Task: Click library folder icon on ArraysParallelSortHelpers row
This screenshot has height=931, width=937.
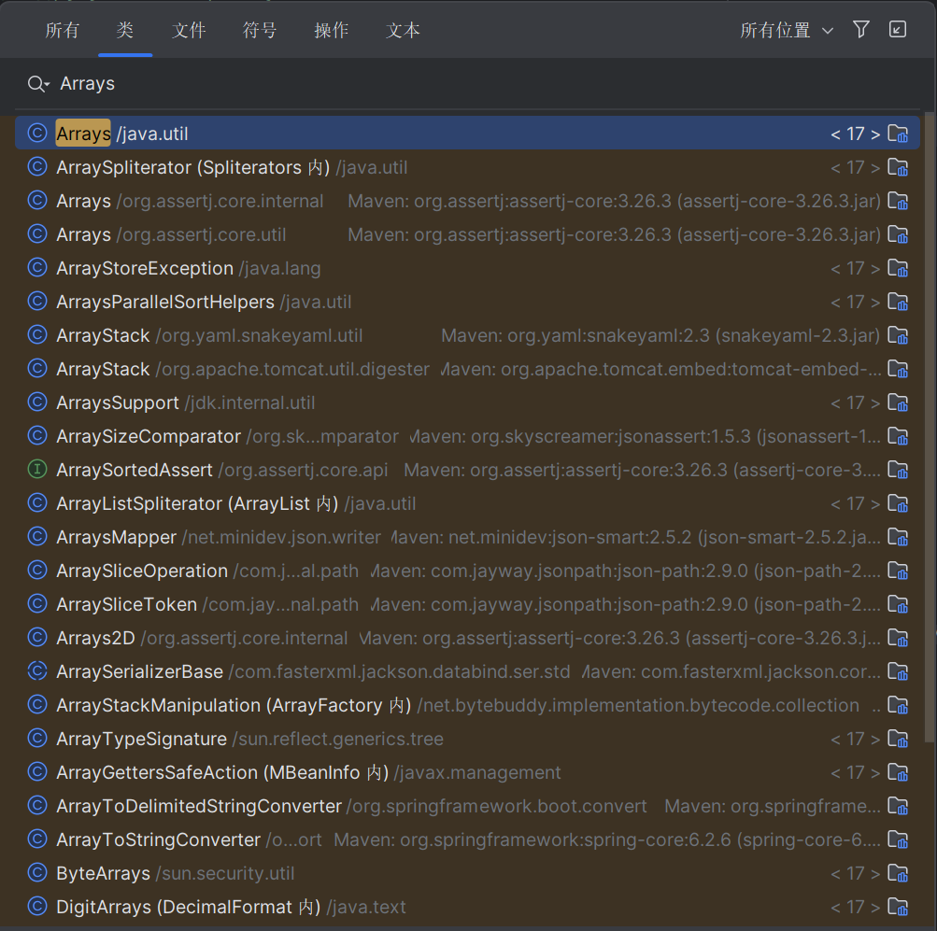Action: 898,302
